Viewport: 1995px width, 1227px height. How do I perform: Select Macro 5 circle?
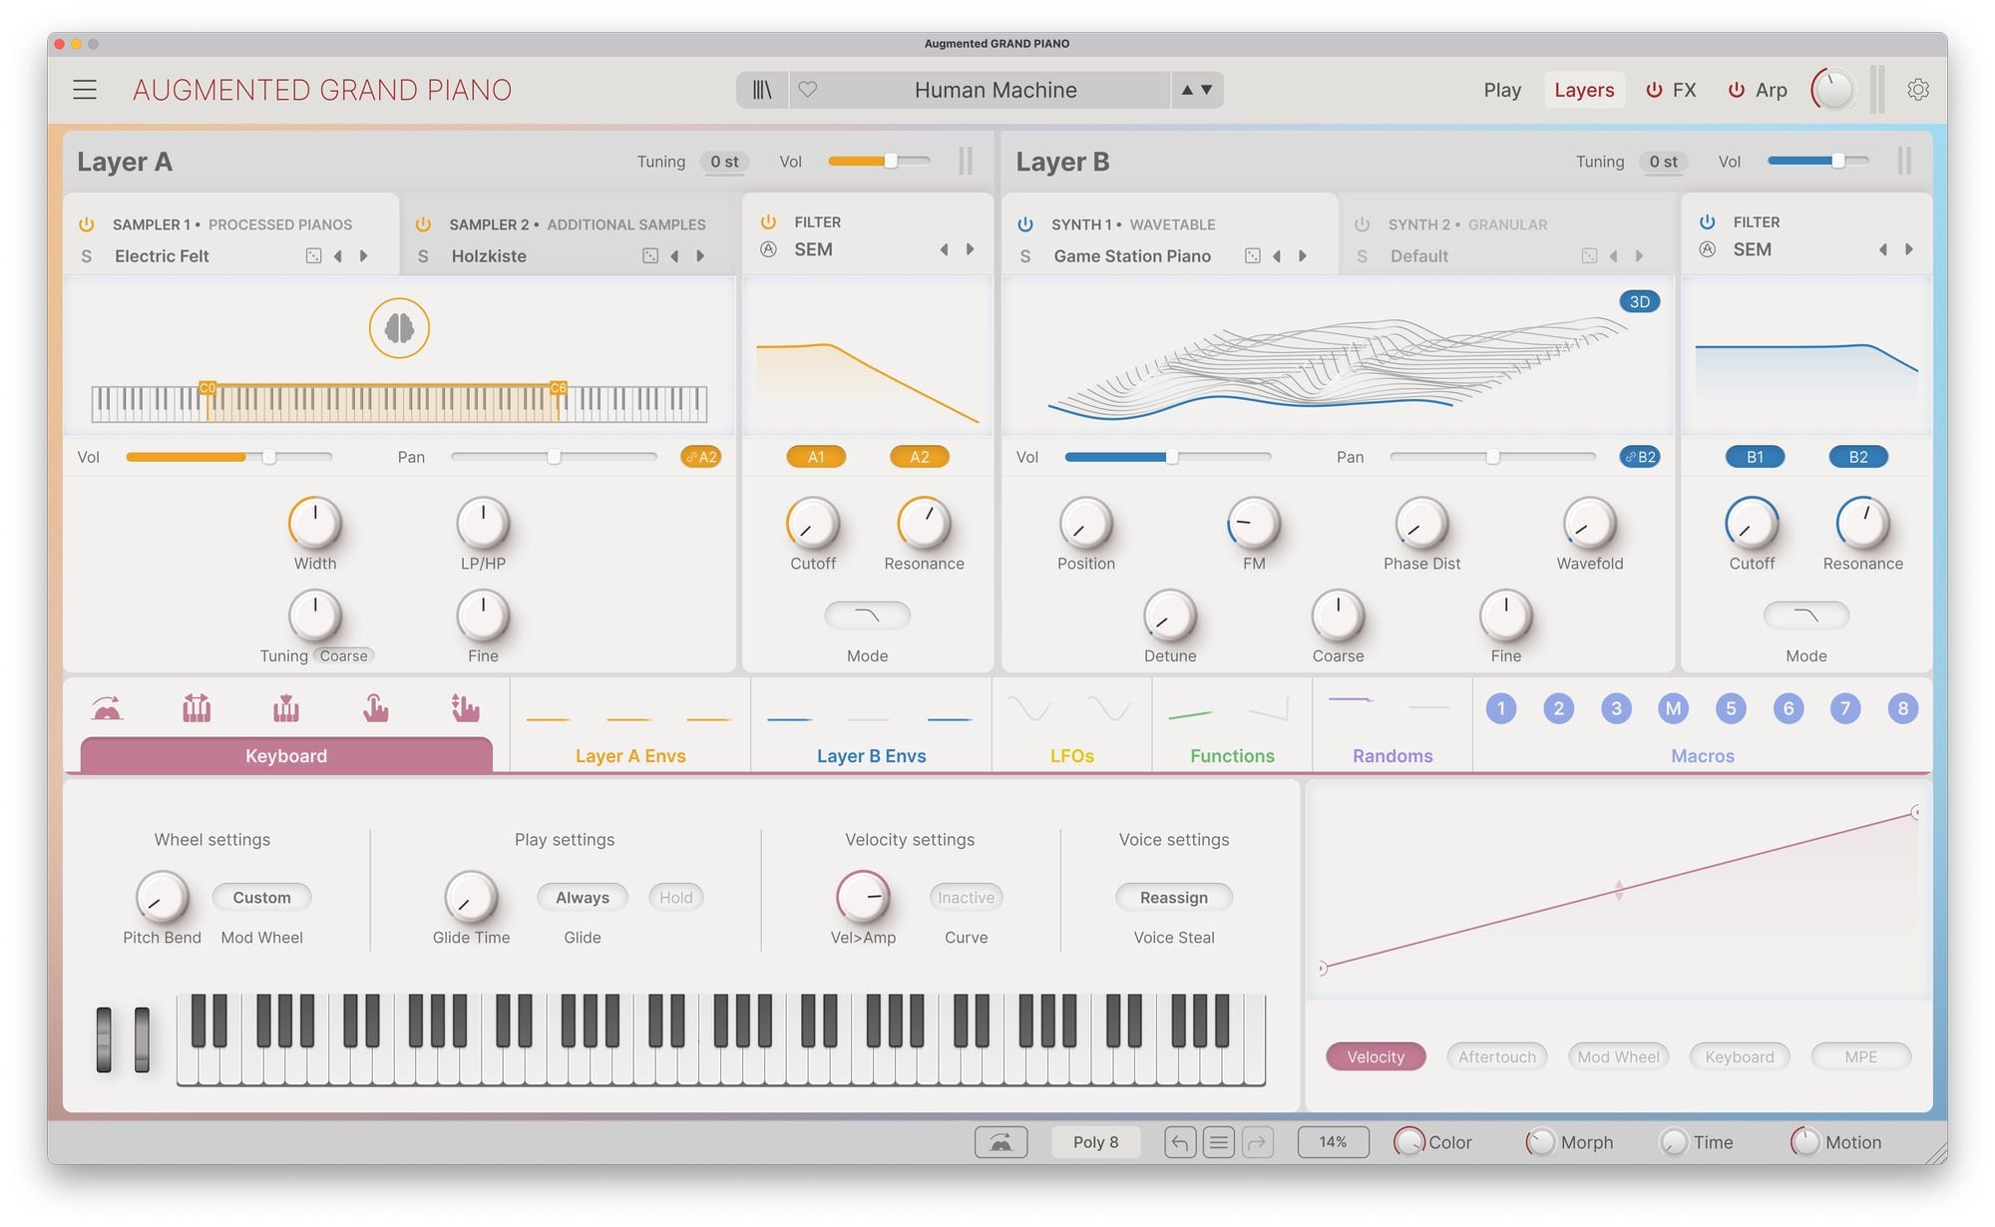(x=1731, y=708)
